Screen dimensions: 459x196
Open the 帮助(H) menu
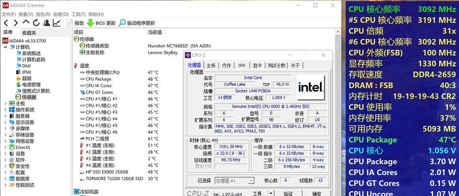click(96, 14)
